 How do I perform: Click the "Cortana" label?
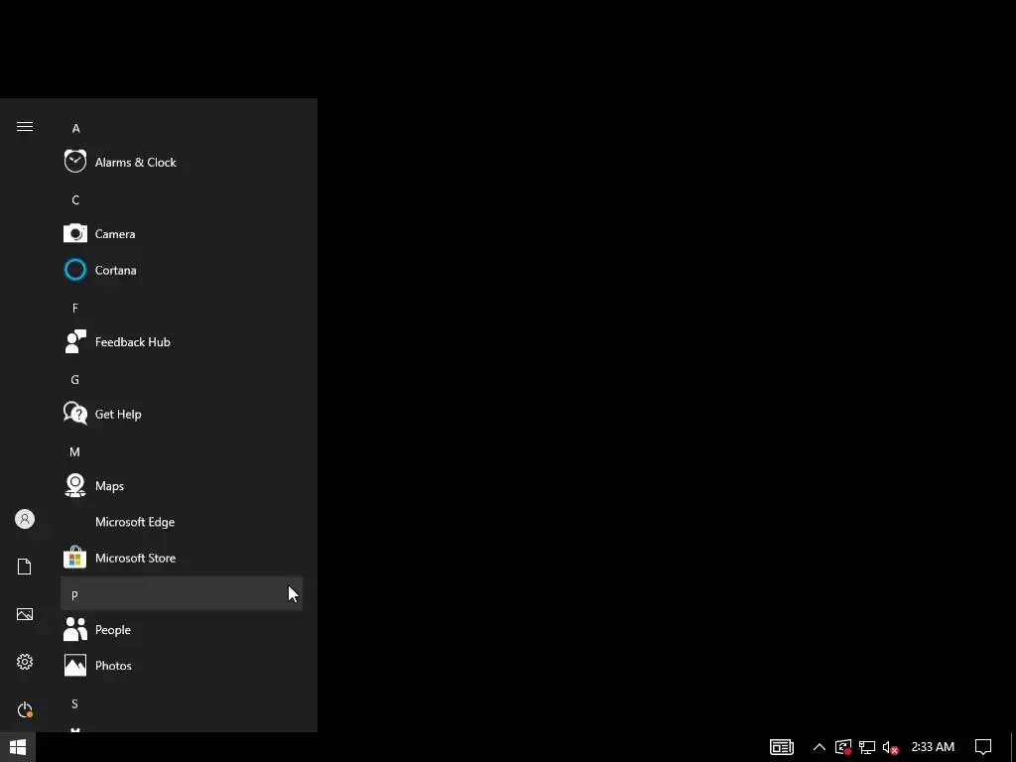coord(115,270)
